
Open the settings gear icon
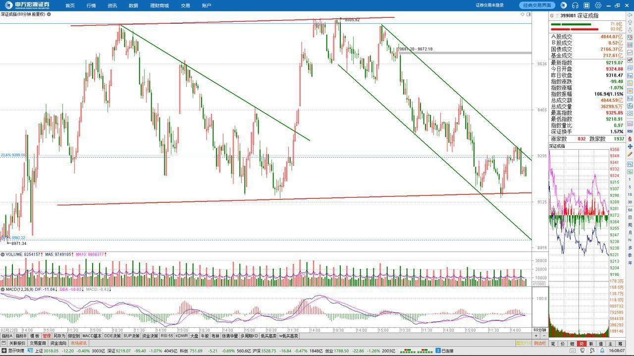coord(598,5)
